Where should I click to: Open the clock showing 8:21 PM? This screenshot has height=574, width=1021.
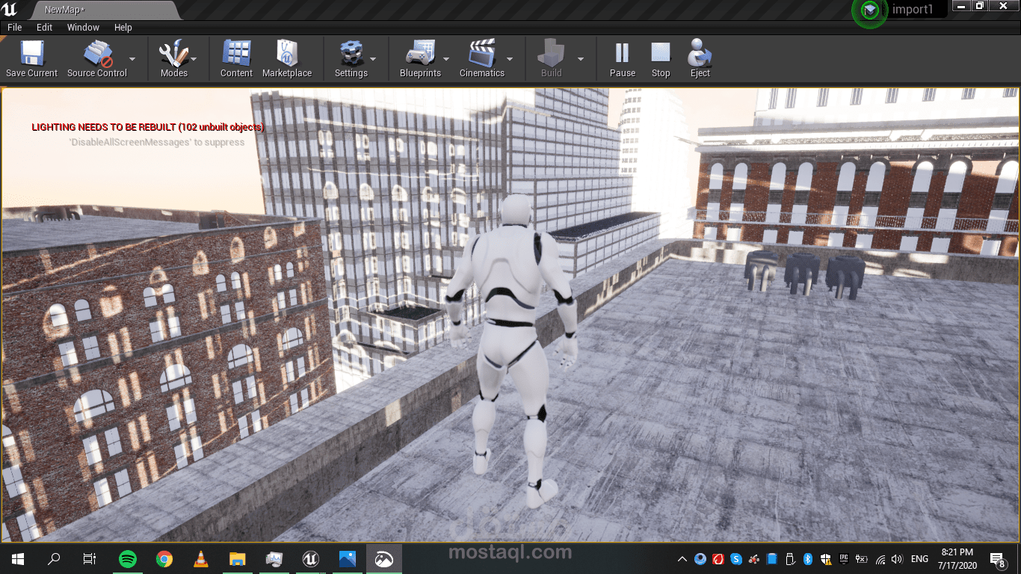tap(957, 558)
